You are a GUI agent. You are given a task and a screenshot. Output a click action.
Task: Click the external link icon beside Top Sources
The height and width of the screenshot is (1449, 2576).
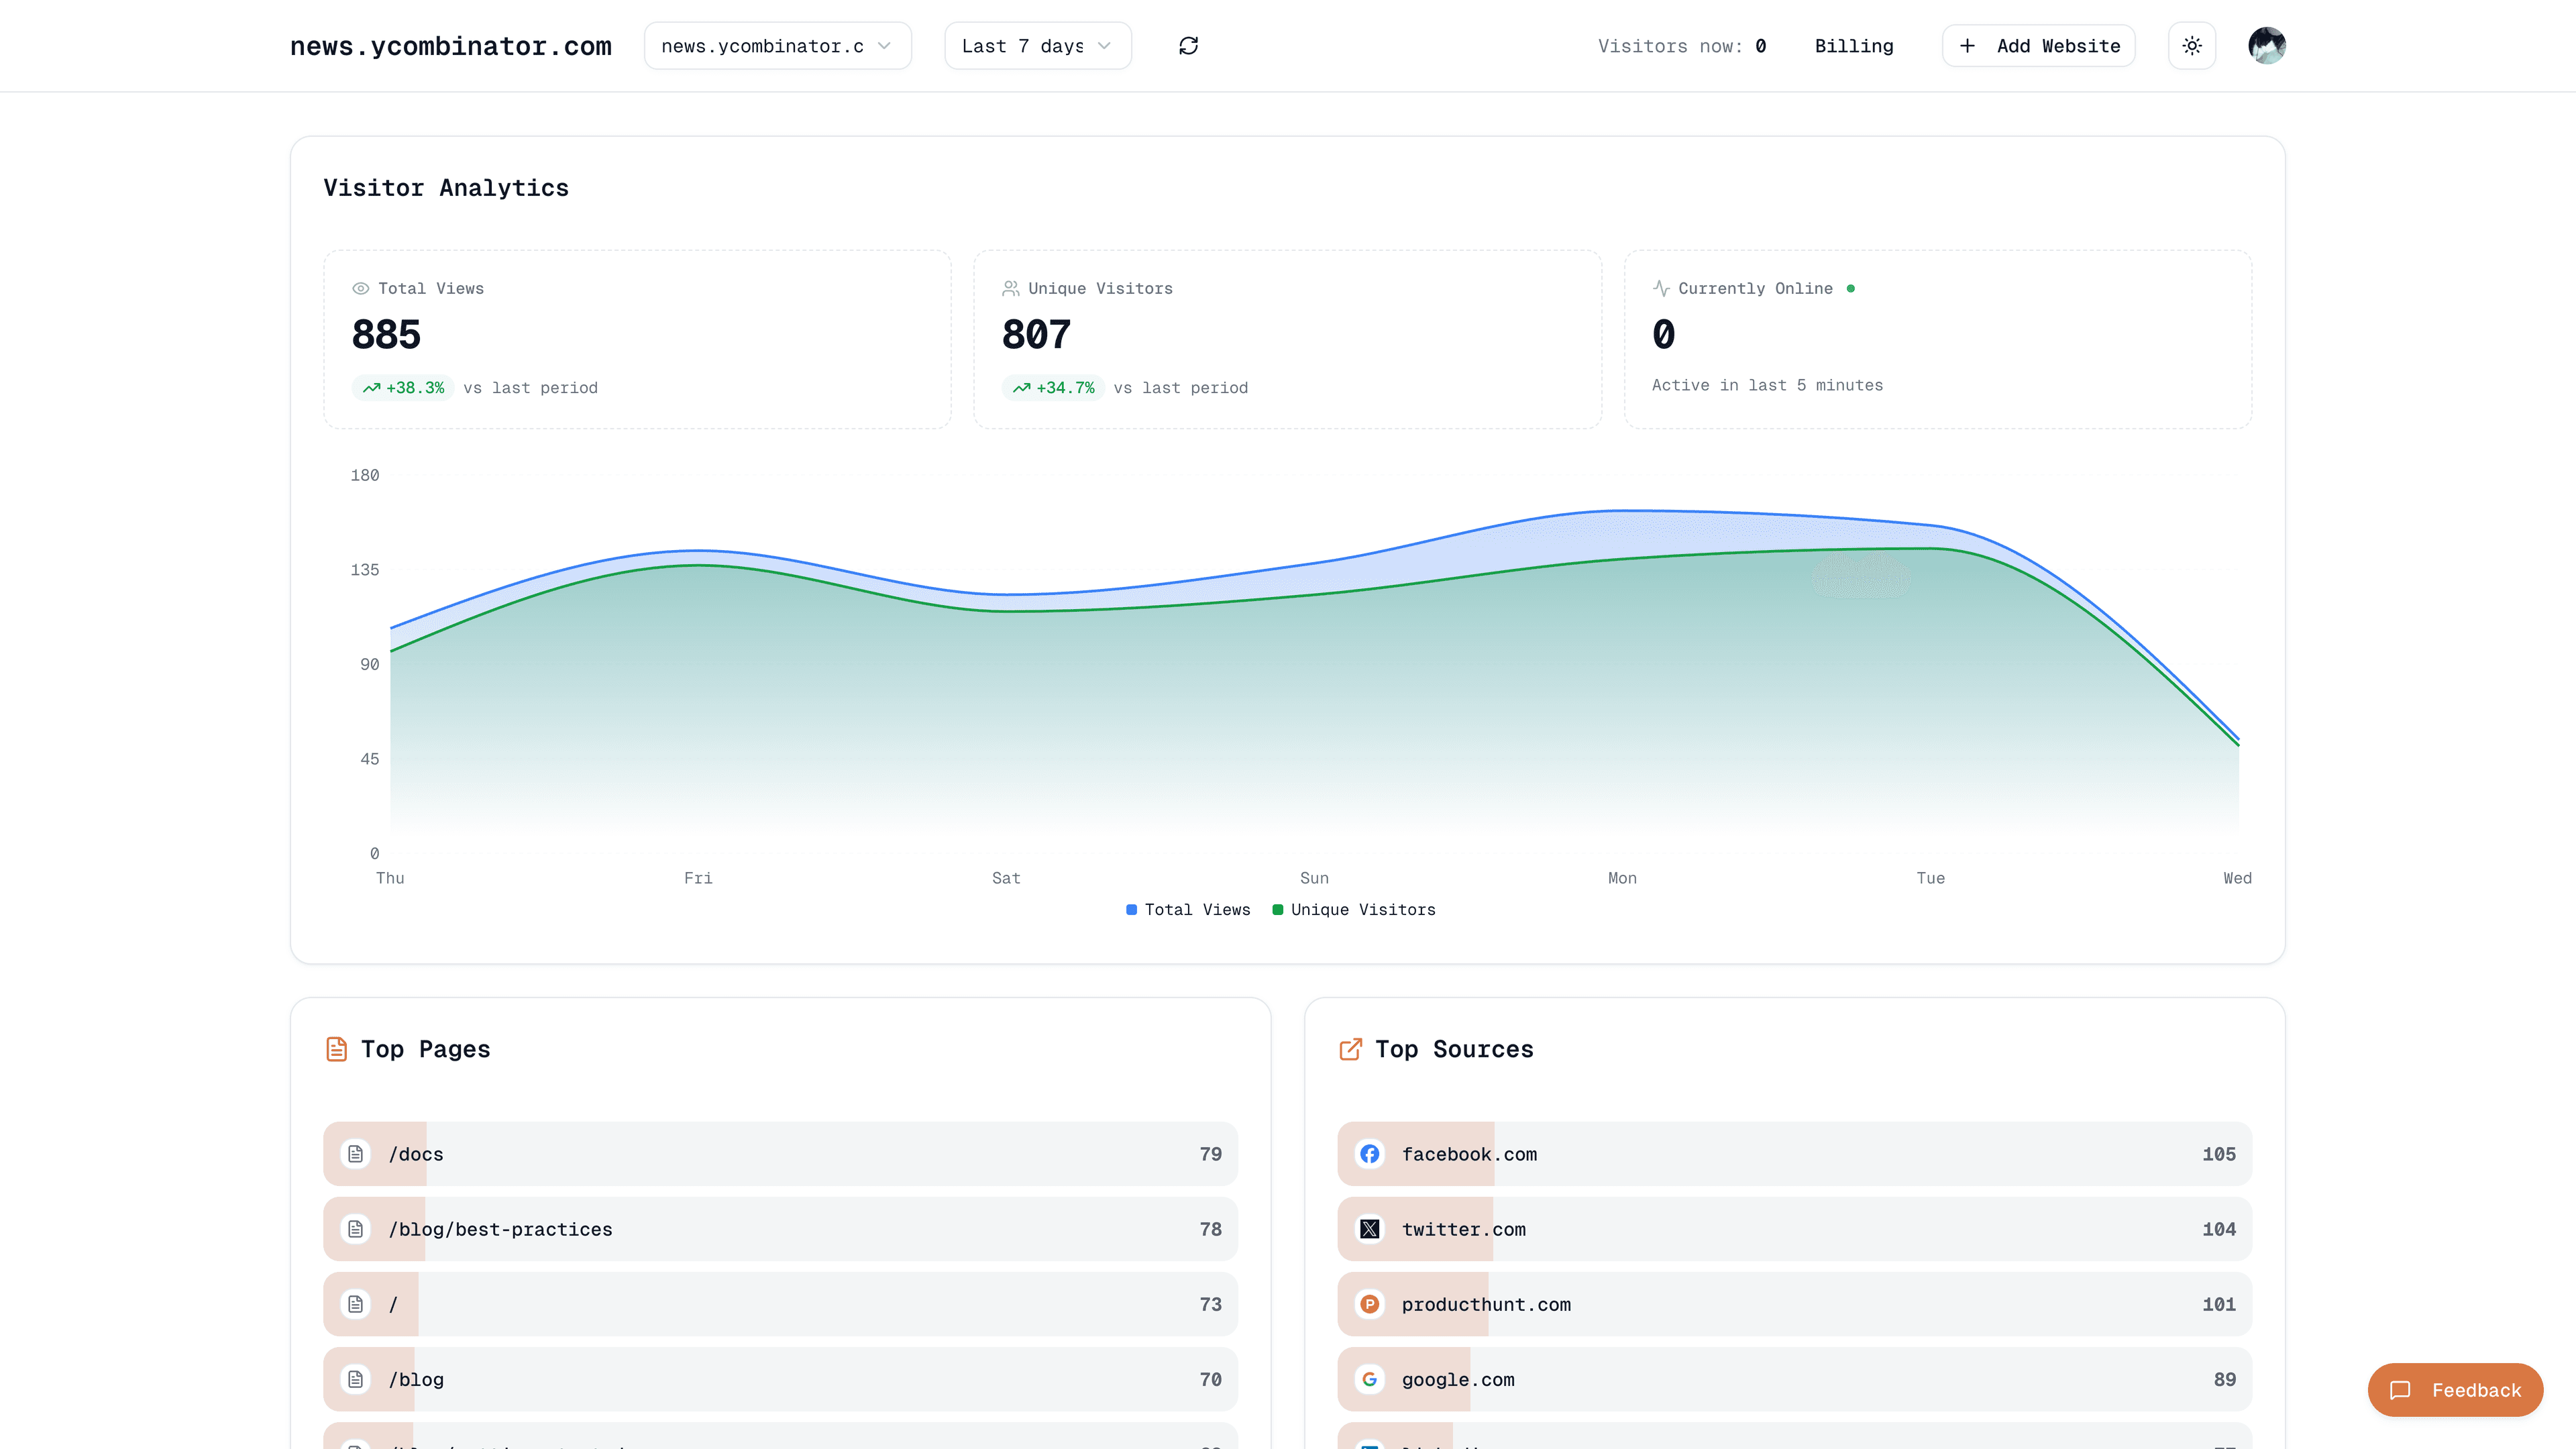tap(1350, 1049)
